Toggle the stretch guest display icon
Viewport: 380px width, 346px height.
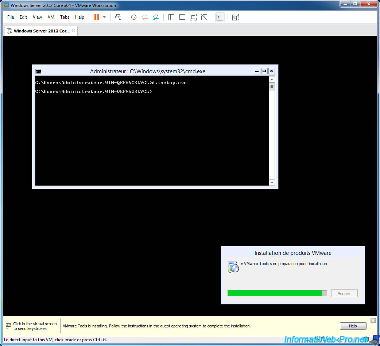(x=235, y=17)
